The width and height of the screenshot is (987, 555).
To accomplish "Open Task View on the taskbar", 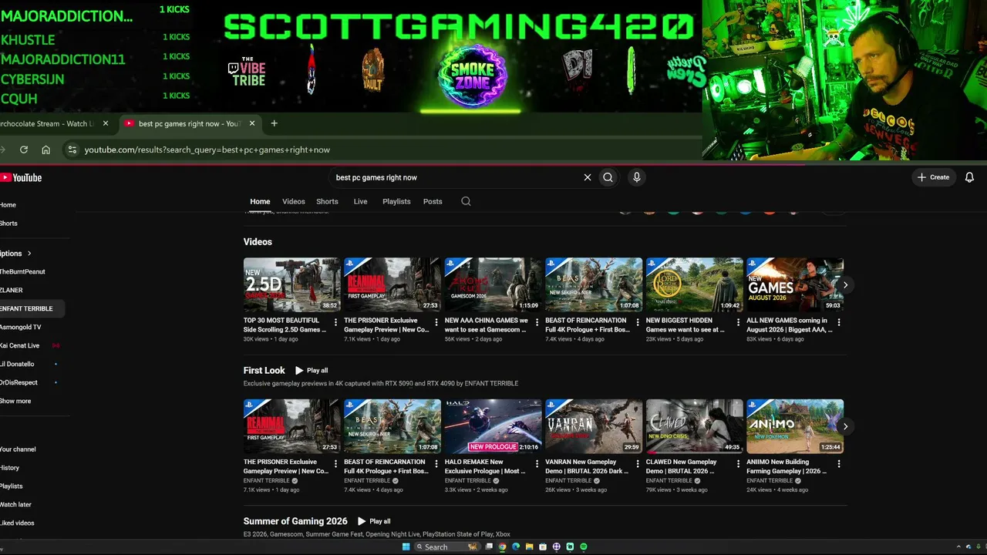I will pos(489,547).
